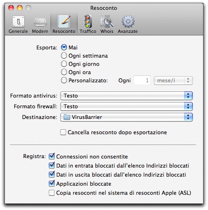Expand the Destinazione popup menu

click(x=126, y=117)
